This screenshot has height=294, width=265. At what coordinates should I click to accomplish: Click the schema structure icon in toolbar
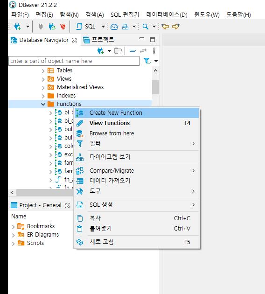point(125,27)
